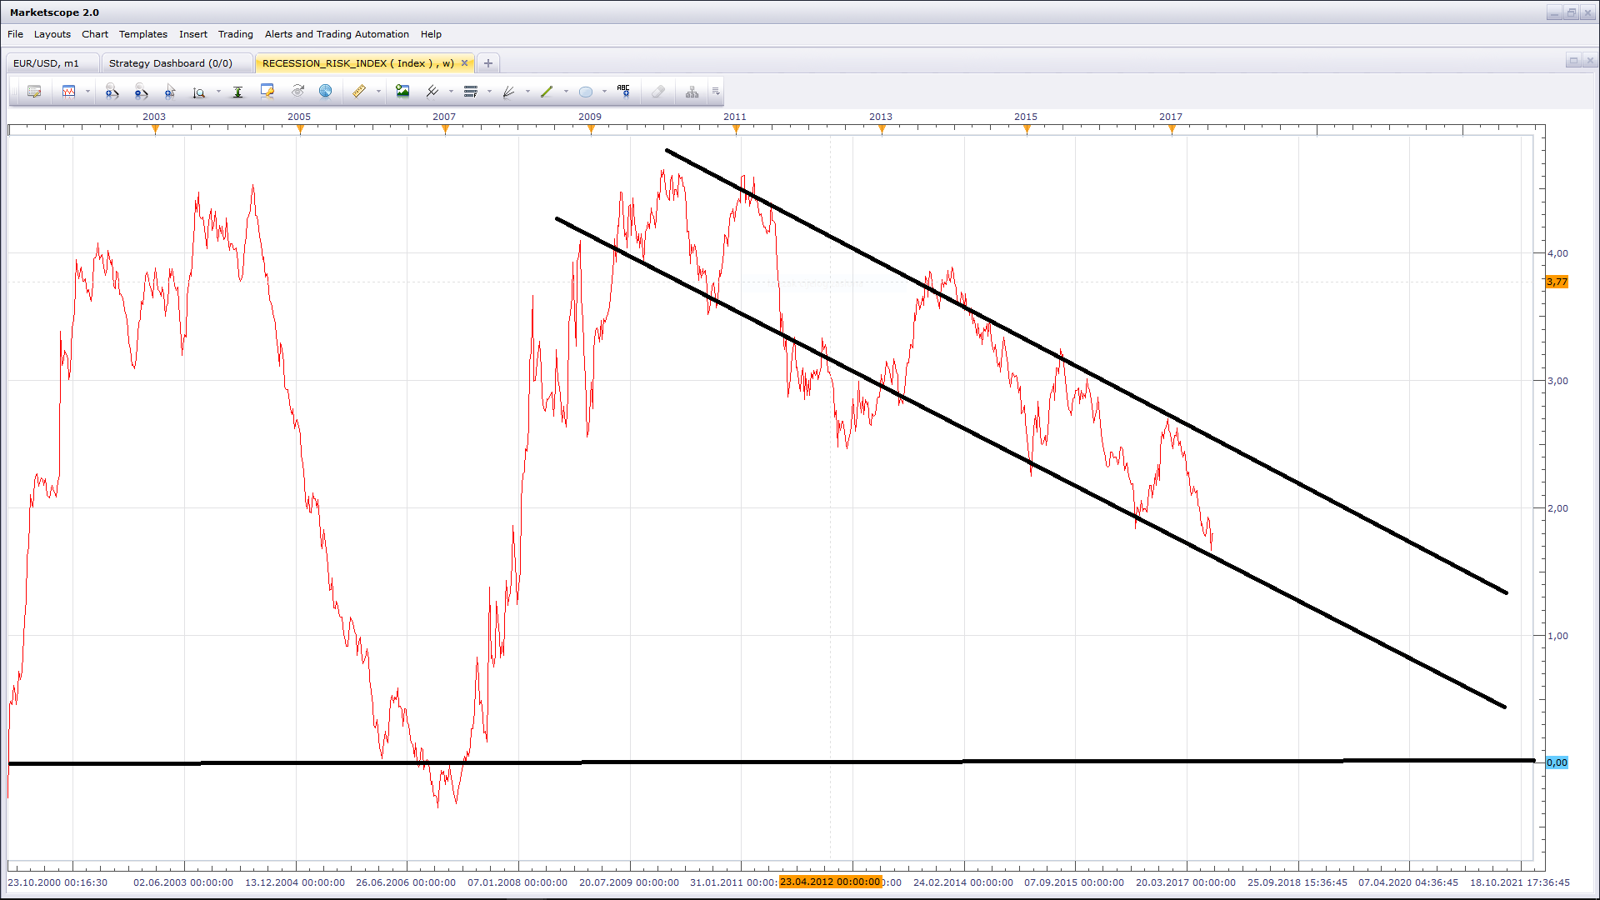Open the chart type dropdown arrow
The width and height of the screenshot is (1600, 900).
pyautogui.click(x=87, y=92)
